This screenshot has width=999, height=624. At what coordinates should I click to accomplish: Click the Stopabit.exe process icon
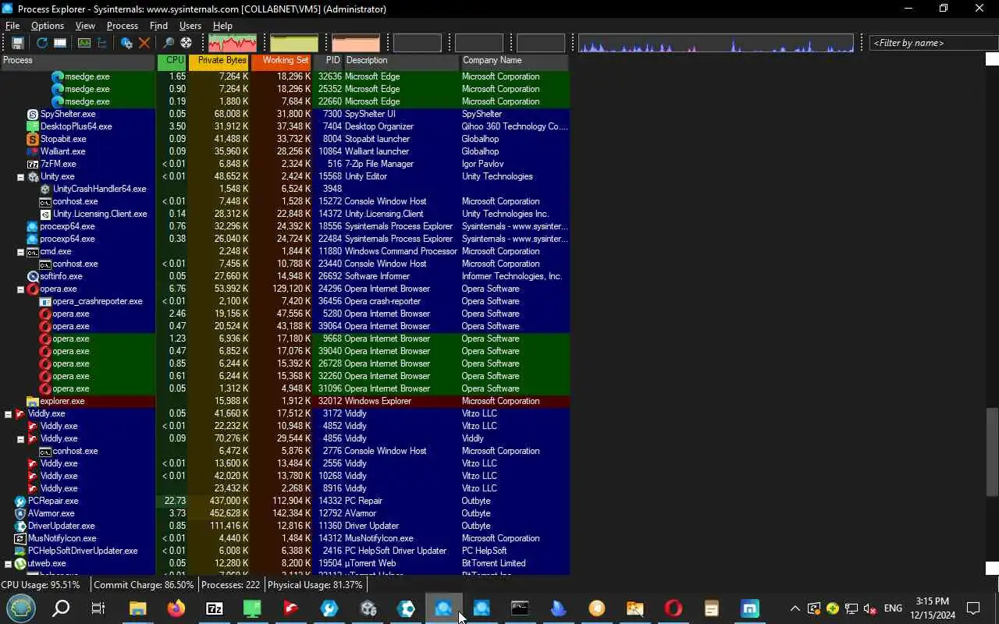coord(33,139)
